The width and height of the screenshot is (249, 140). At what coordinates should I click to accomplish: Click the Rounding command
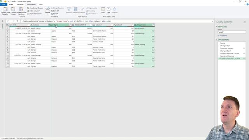(x=91, y=11)
